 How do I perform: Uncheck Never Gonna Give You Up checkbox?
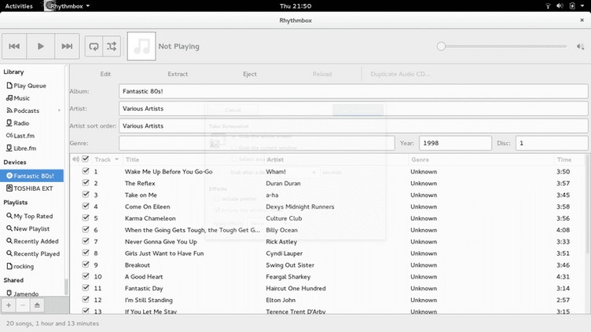coord(86,241)
